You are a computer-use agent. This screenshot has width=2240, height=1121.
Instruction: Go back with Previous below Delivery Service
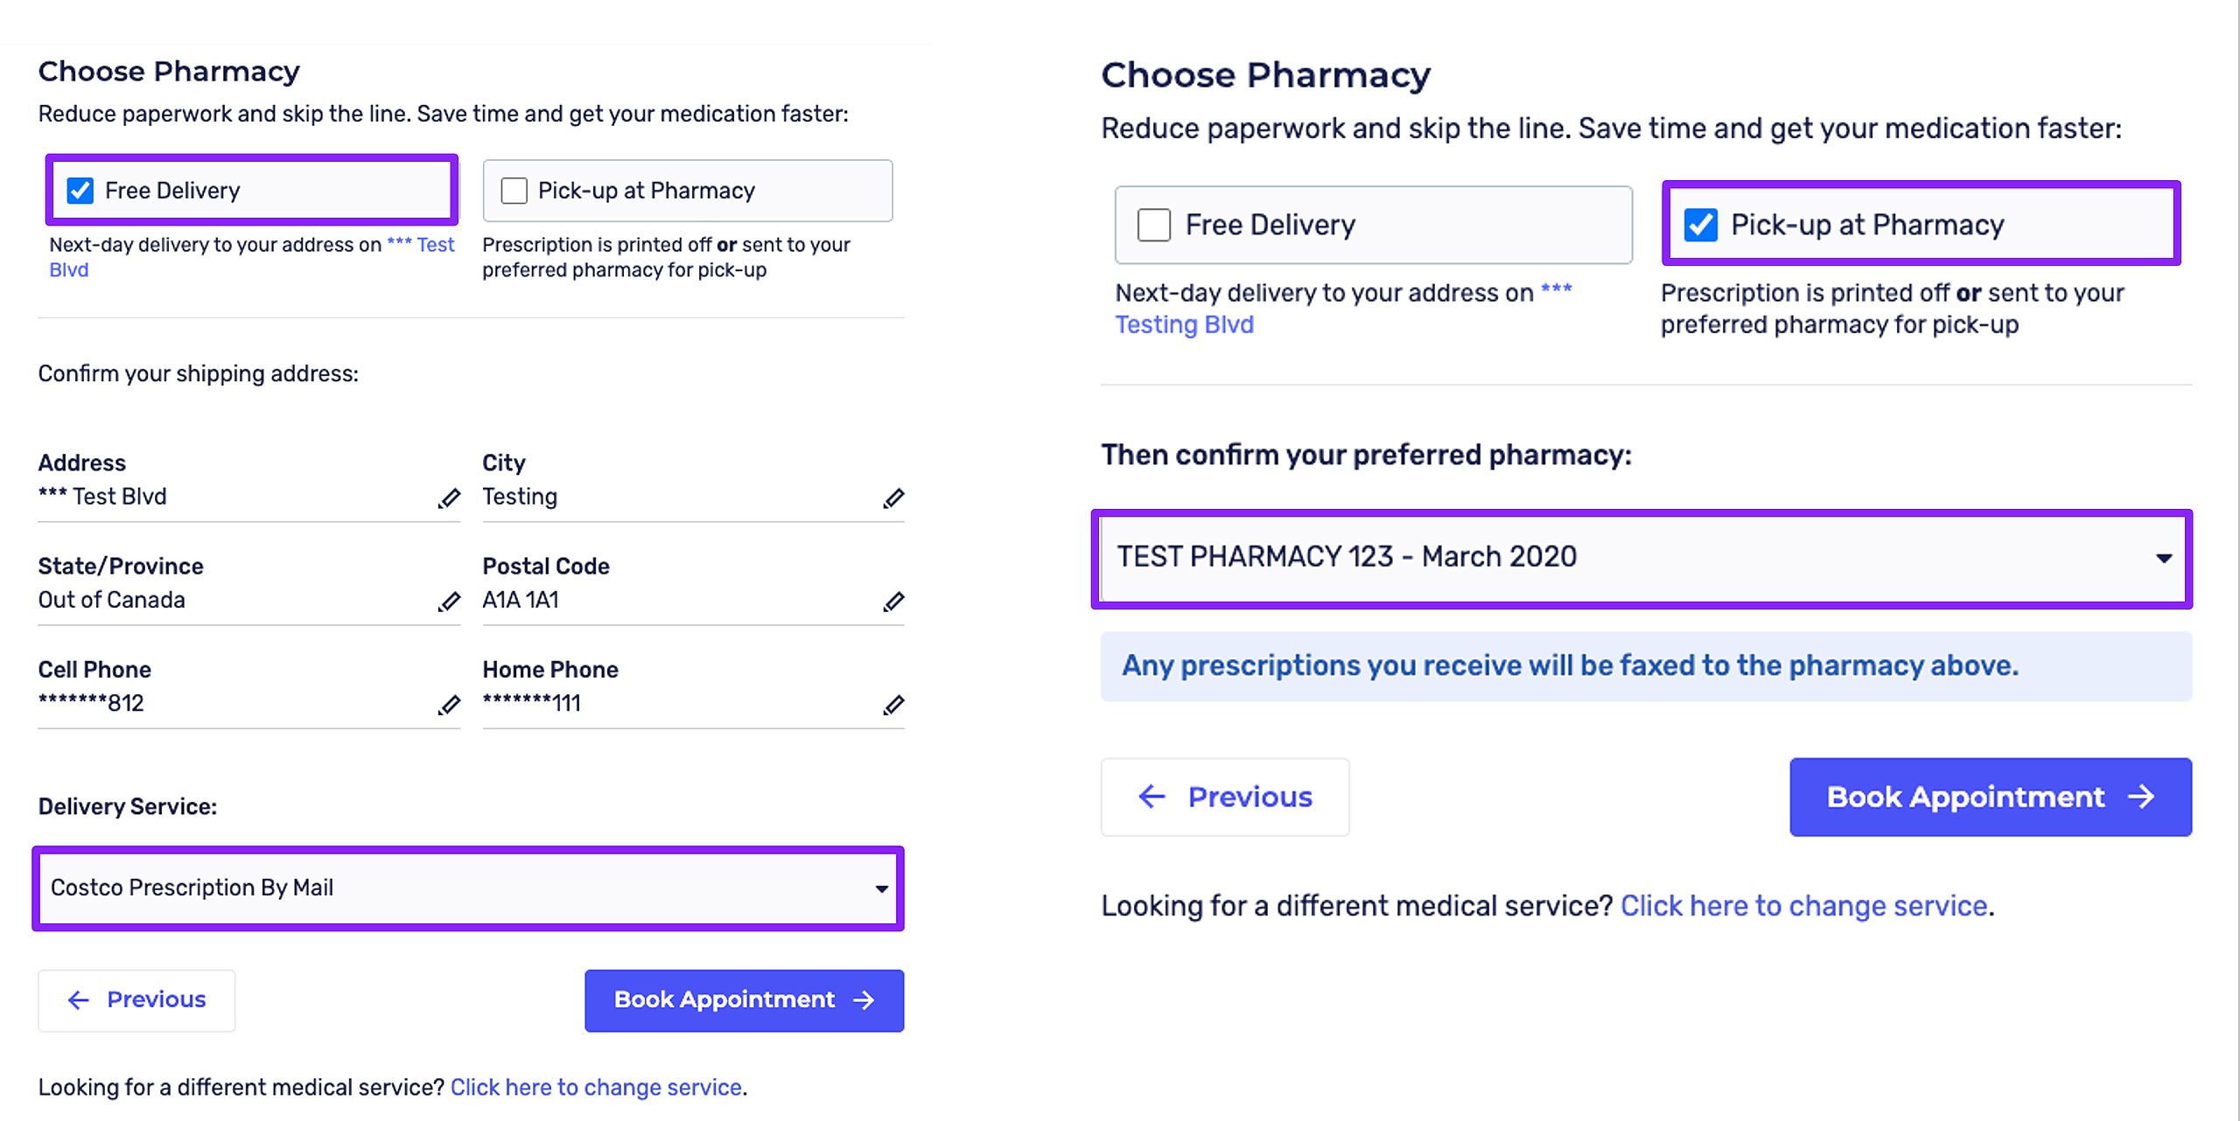pyautogui.click(x=136, y=1000)
